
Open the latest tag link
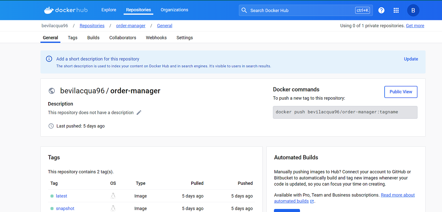coord(61,196)
